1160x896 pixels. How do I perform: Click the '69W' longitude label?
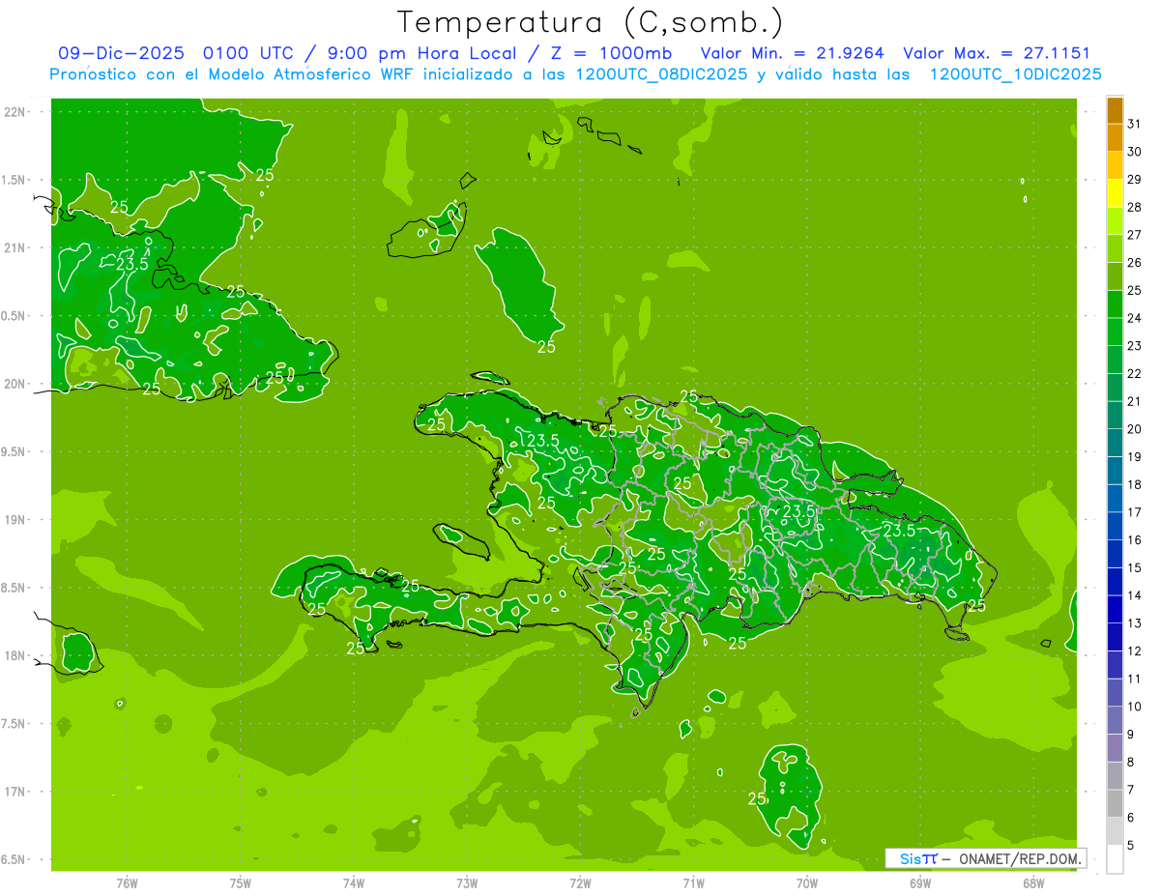pyautogui.click(x=920, y=882)
